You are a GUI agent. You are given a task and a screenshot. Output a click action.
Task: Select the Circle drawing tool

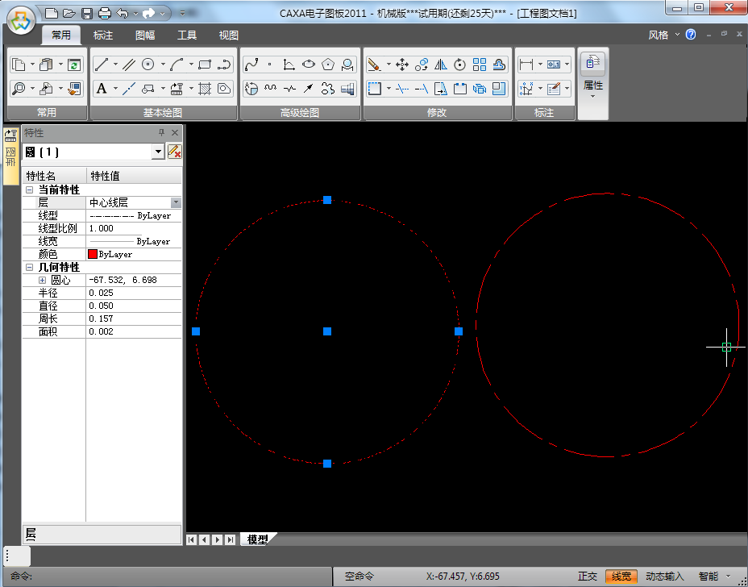pos(148,65)
